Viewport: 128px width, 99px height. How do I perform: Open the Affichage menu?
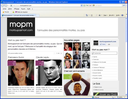point(16,9)
